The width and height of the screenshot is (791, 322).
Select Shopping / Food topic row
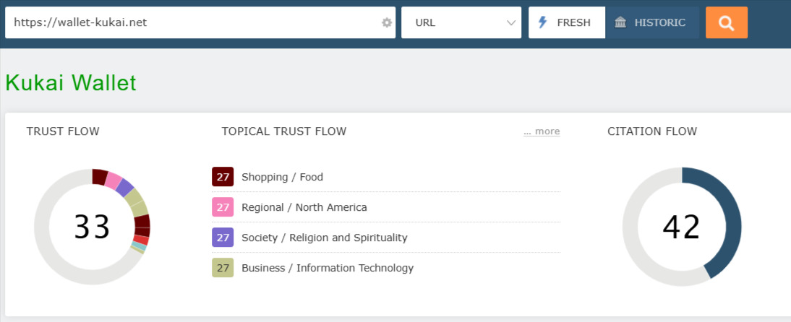coord(282,177)
